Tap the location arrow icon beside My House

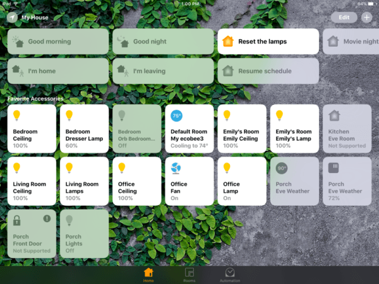coord(12,17)
